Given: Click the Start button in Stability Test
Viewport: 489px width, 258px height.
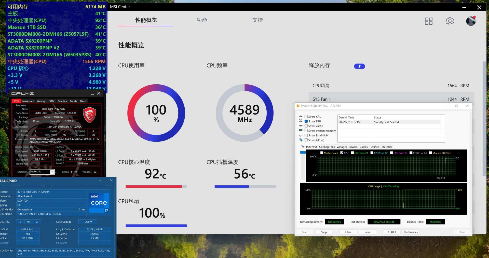Looking at the screenshot, I should coord(305,232).
